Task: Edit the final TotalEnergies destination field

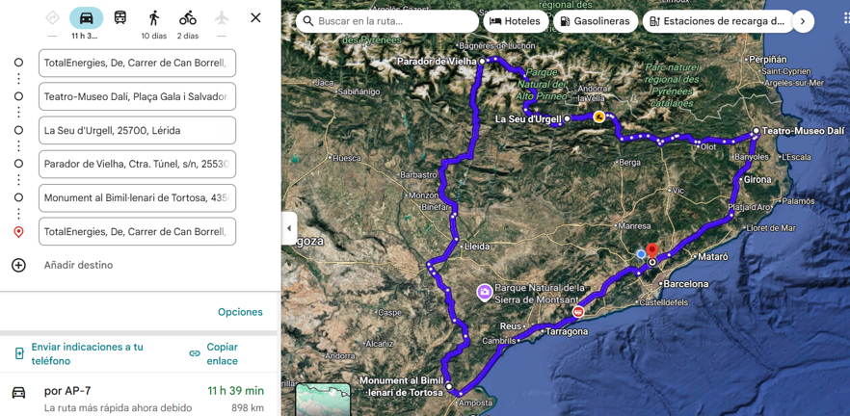Action: pyautogui.click(x=137, y=232)
